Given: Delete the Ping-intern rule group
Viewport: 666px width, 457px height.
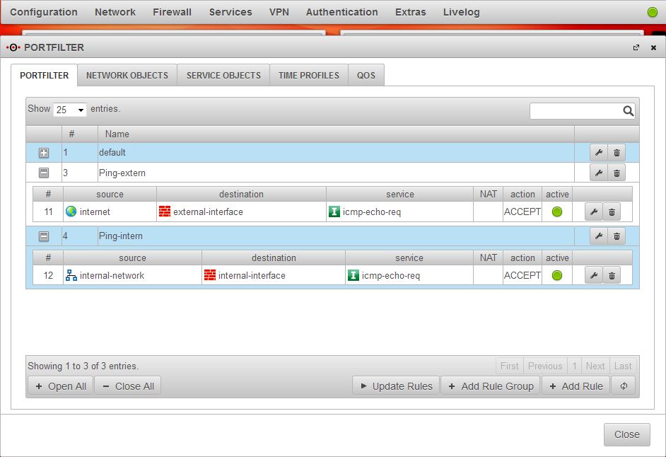Looking at the screenshot, I should [617, 236].
